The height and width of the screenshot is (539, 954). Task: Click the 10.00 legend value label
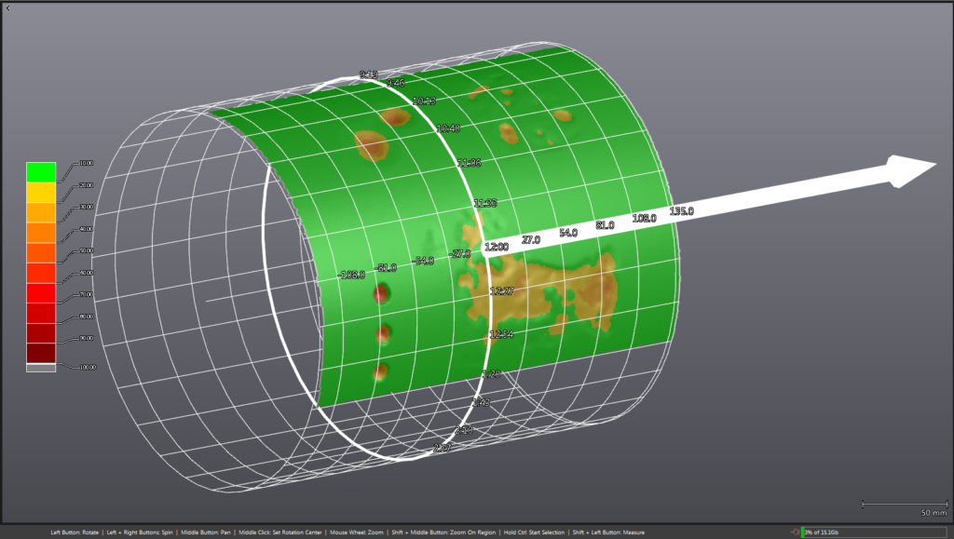click(x=86, y=163)
